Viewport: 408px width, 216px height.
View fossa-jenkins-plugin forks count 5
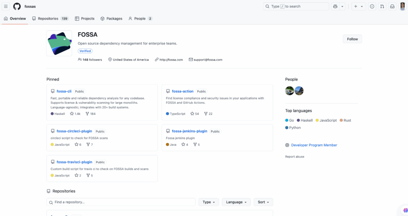[196, 144]
